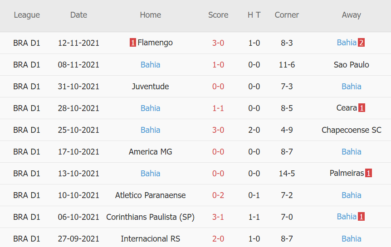This screenshot has width=391, height=247.
Task: Click the red card badge beside Flamengo
Action: 133,43
